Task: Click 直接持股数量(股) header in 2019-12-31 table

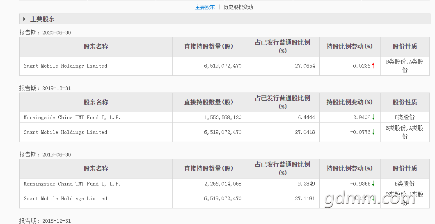Action: coord(208,102)
